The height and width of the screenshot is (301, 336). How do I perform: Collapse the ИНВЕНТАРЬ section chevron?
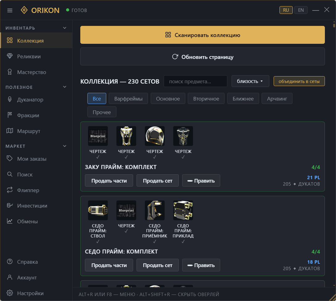[x=65, y=28]
